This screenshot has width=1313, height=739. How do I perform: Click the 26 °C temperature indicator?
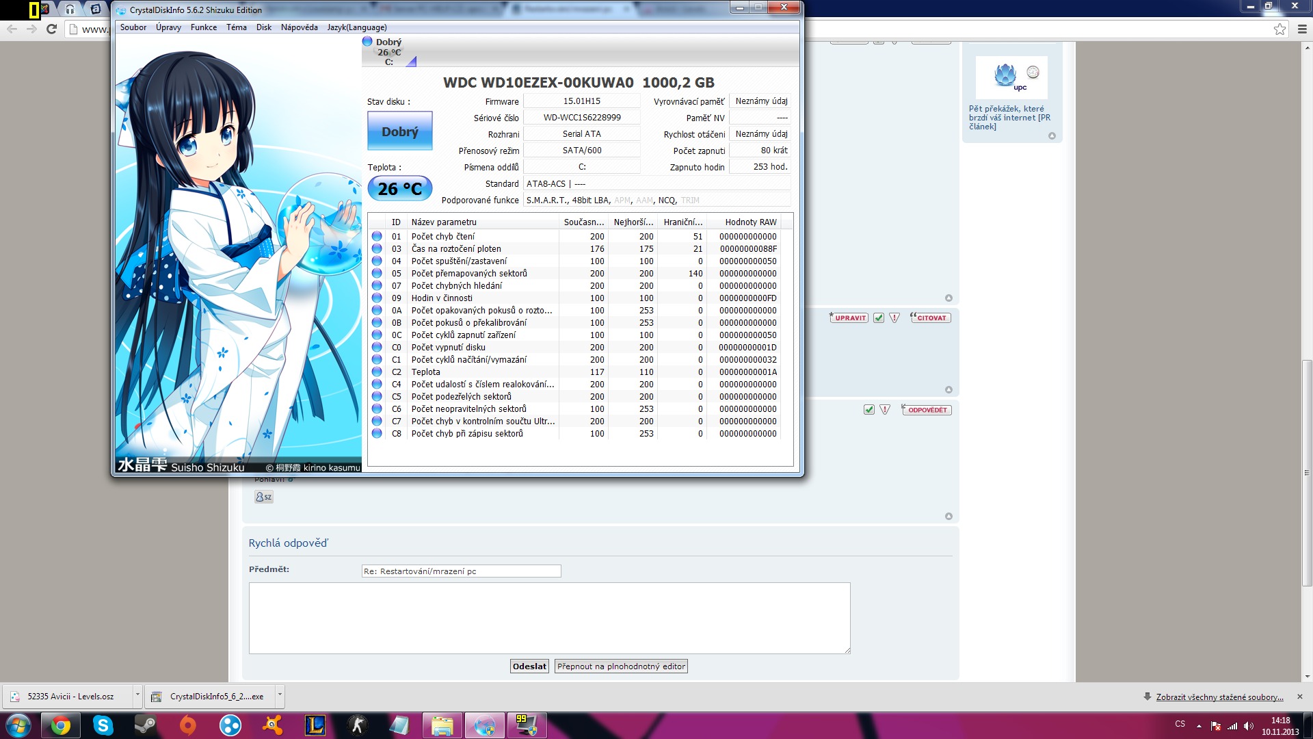(399, 189)
